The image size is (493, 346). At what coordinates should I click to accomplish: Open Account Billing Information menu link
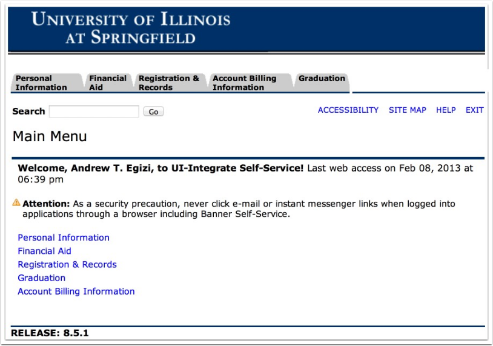point(76,291)
